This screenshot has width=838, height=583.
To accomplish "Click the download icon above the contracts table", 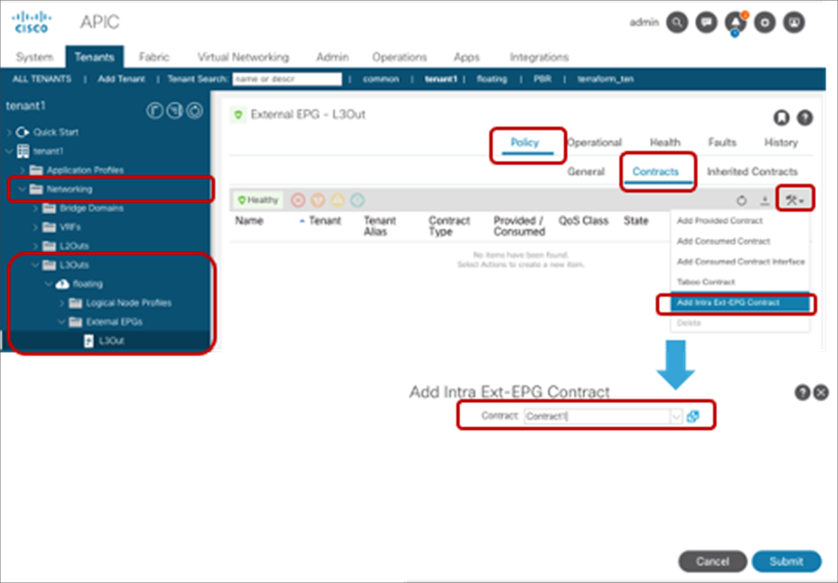I will tap(764, 200).
